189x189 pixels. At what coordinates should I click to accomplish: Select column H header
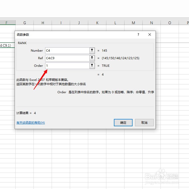tap(43, 23)
